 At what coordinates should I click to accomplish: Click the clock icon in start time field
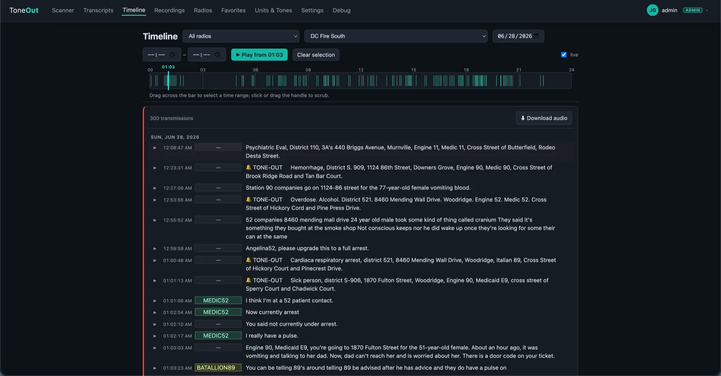pos(172,55)
